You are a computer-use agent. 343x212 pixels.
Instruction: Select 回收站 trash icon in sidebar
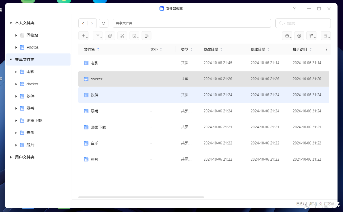(x=22, y=35)
